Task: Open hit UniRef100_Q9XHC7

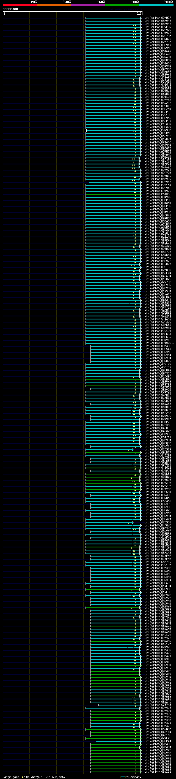Action: (158, 18)
